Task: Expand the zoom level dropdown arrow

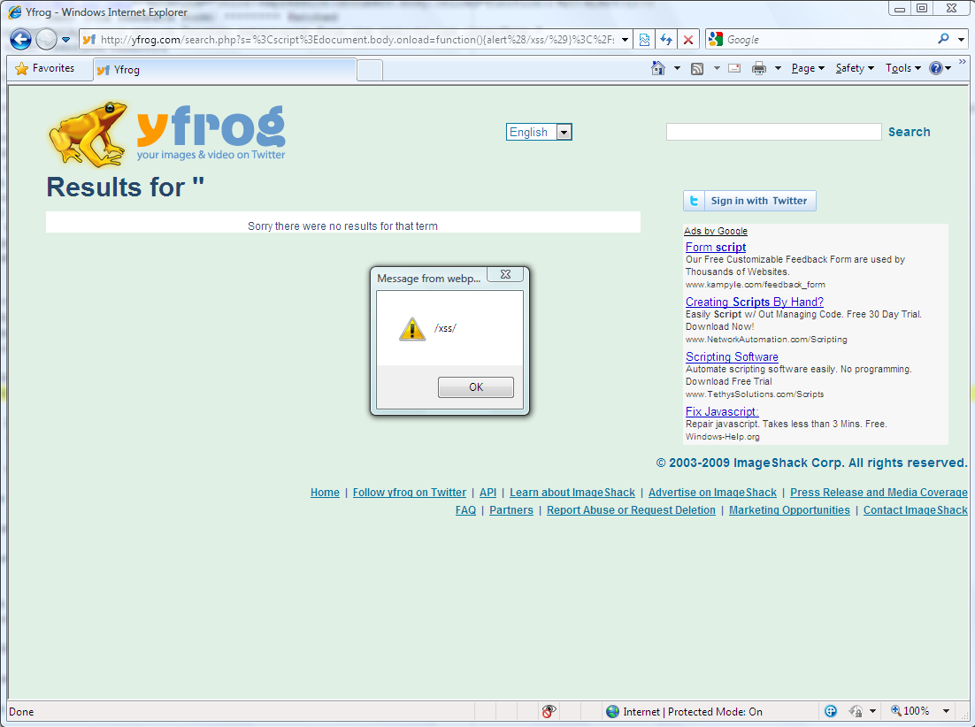Action: click(947, 711)
